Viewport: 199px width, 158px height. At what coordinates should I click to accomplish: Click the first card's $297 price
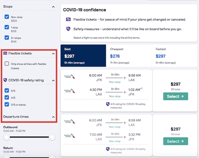176,84
